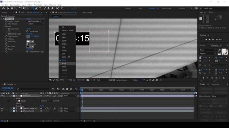Select the Hand tool
The width and height of the screenshot is (229, 128).
[x=12, y=9]
